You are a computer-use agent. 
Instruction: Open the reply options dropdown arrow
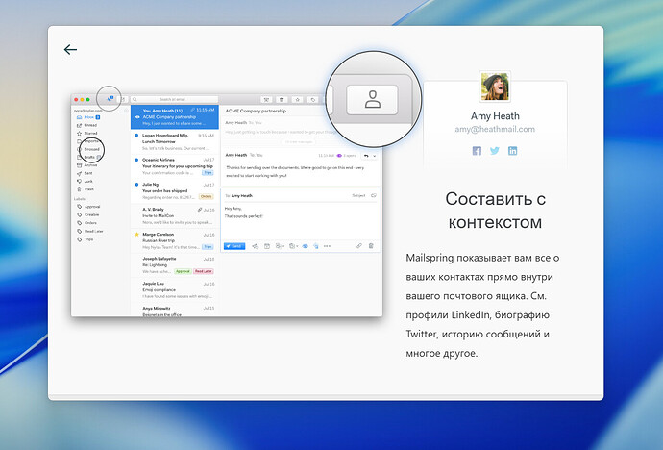coord(375,156)
